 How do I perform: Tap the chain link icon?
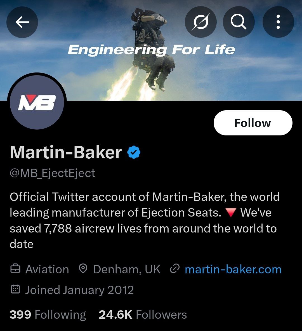point(174,269)
